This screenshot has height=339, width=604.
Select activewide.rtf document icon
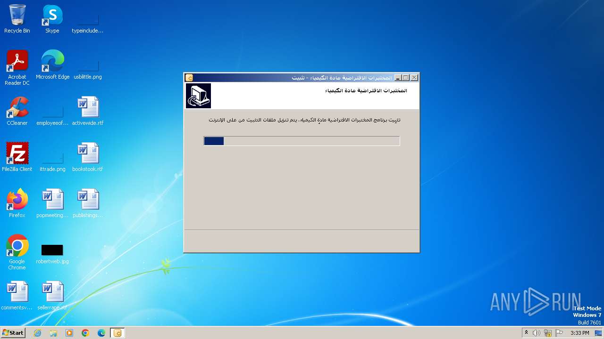tap(87, 111)
